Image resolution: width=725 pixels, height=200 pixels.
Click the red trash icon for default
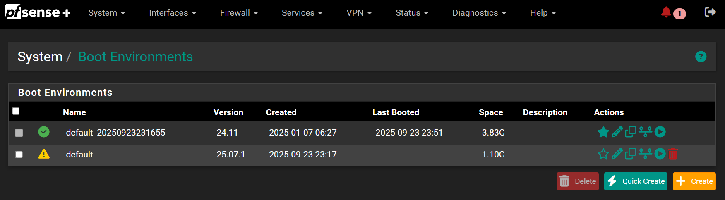pos(673,154)
